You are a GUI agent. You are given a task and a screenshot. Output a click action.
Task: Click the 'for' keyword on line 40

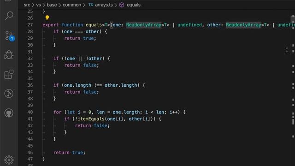pos(57,112)
